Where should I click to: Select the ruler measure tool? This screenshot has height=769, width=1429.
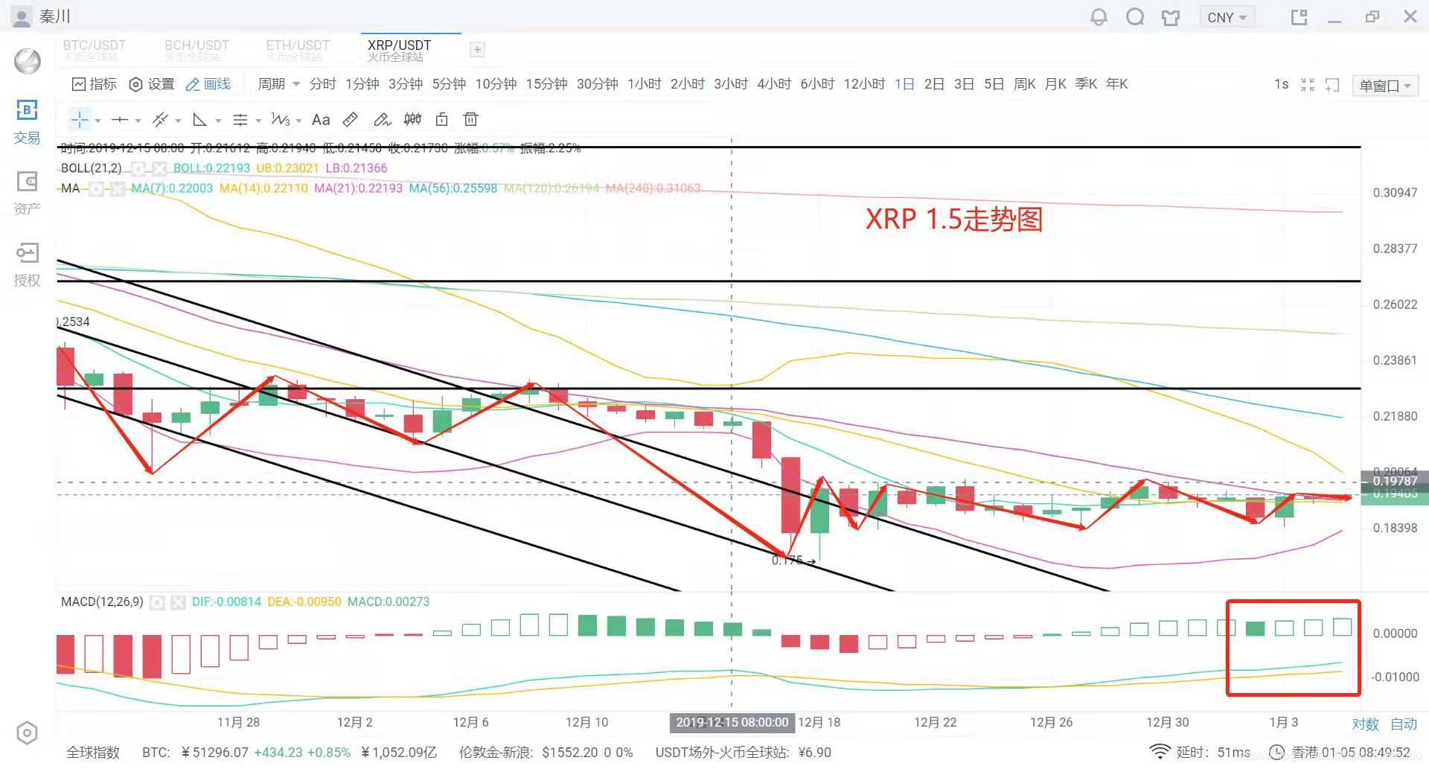click(351, 119)
